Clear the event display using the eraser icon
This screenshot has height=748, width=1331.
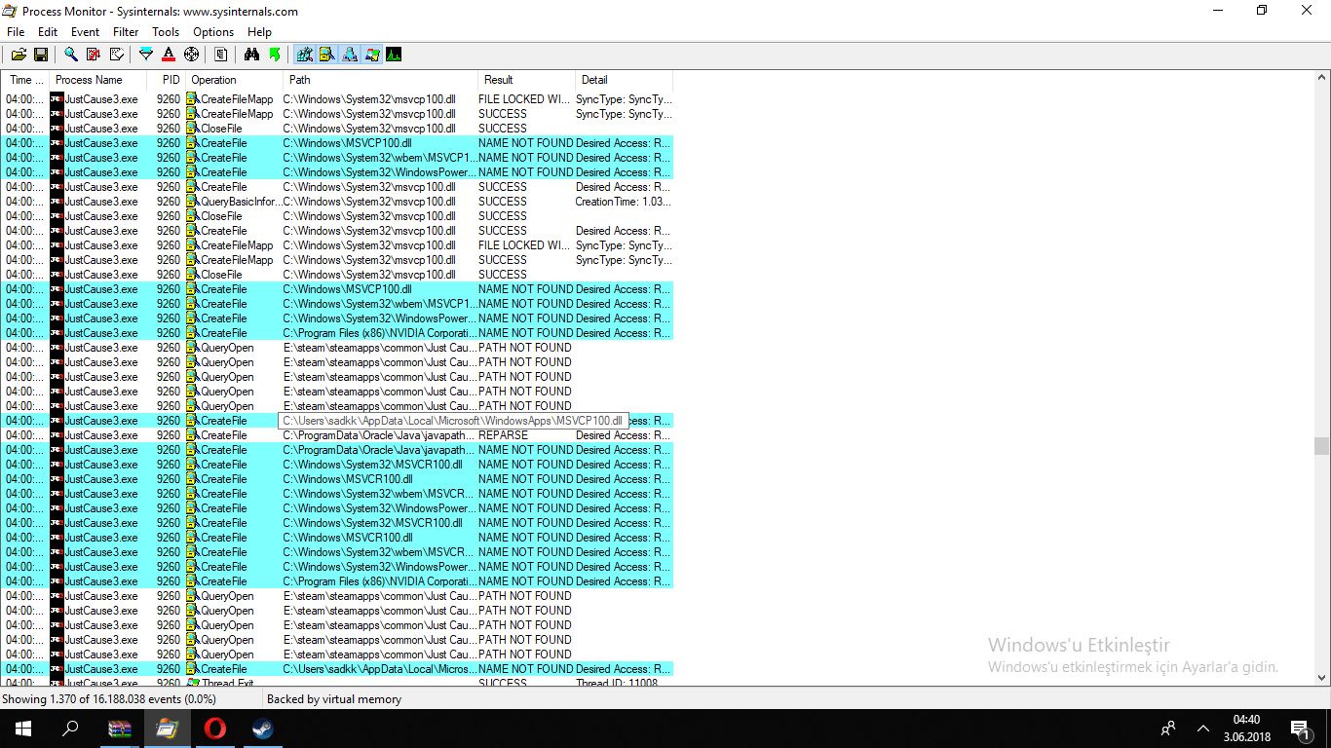[x=117, y=55]
